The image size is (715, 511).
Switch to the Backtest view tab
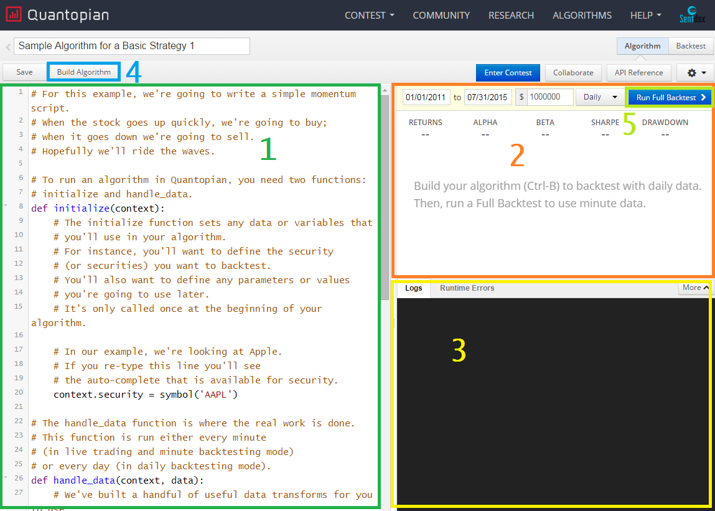tap(690, 46)
